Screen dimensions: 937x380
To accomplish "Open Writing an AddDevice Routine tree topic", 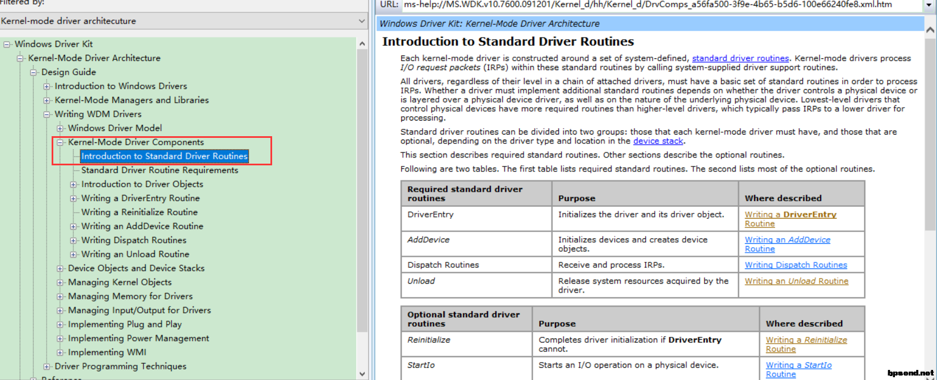I will click(142, 226).
